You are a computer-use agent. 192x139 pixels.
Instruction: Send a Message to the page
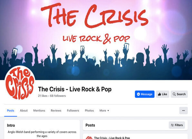point(145,94)
